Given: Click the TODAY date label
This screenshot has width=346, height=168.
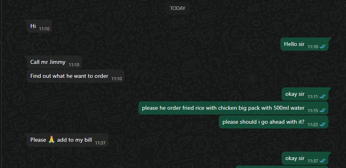Looking at the screenshot, I should (x=178, y=8).
